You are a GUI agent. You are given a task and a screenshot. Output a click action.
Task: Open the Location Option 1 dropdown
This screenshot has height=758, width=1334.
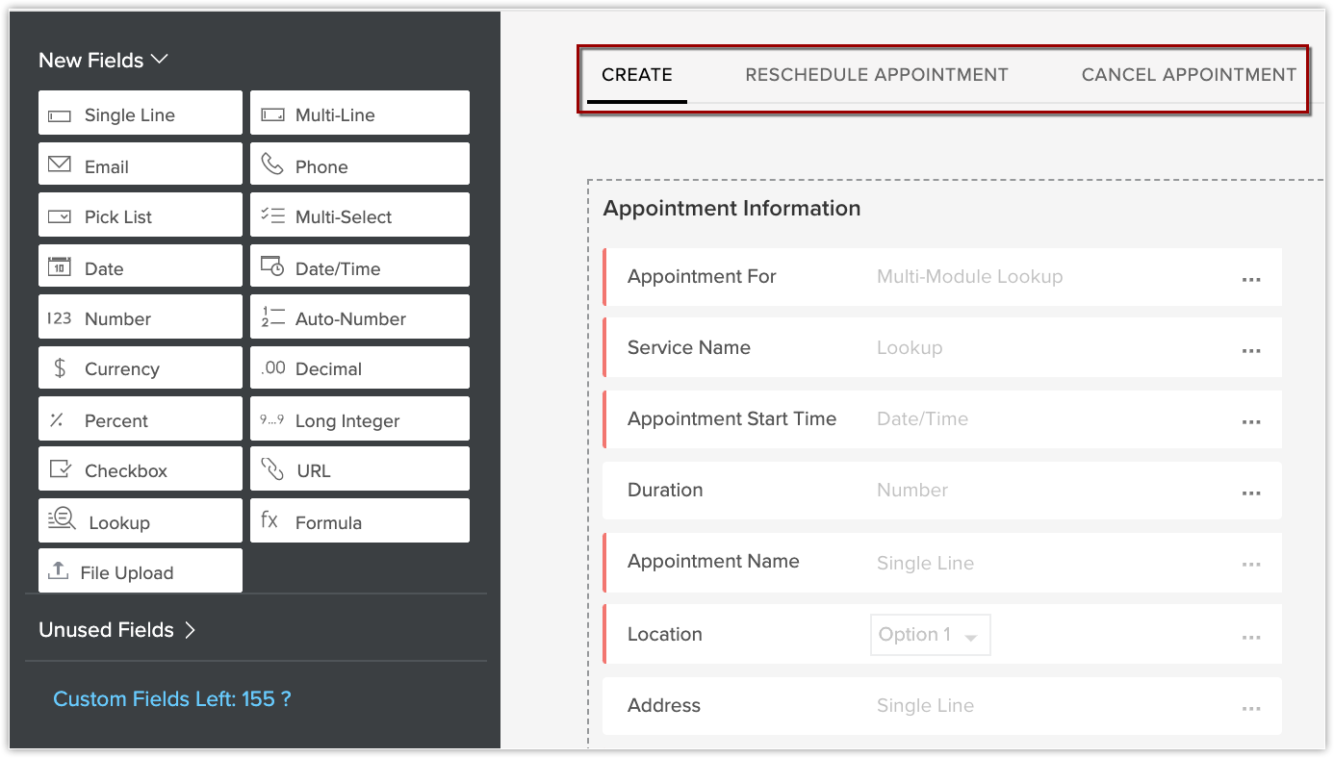click(930, 636)
